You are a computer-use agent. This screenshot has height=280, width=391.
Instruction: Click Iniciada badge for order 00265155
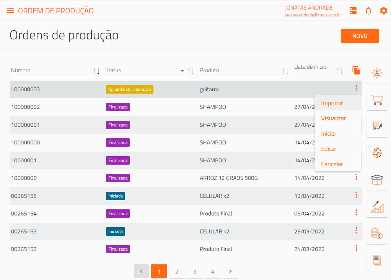click(116, 196)
